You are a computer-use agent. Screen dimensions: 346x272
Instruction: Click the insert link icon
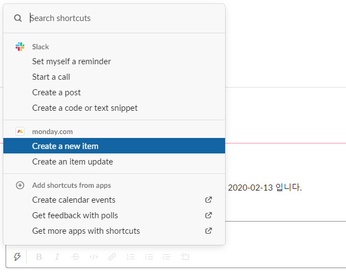point(112,256)
